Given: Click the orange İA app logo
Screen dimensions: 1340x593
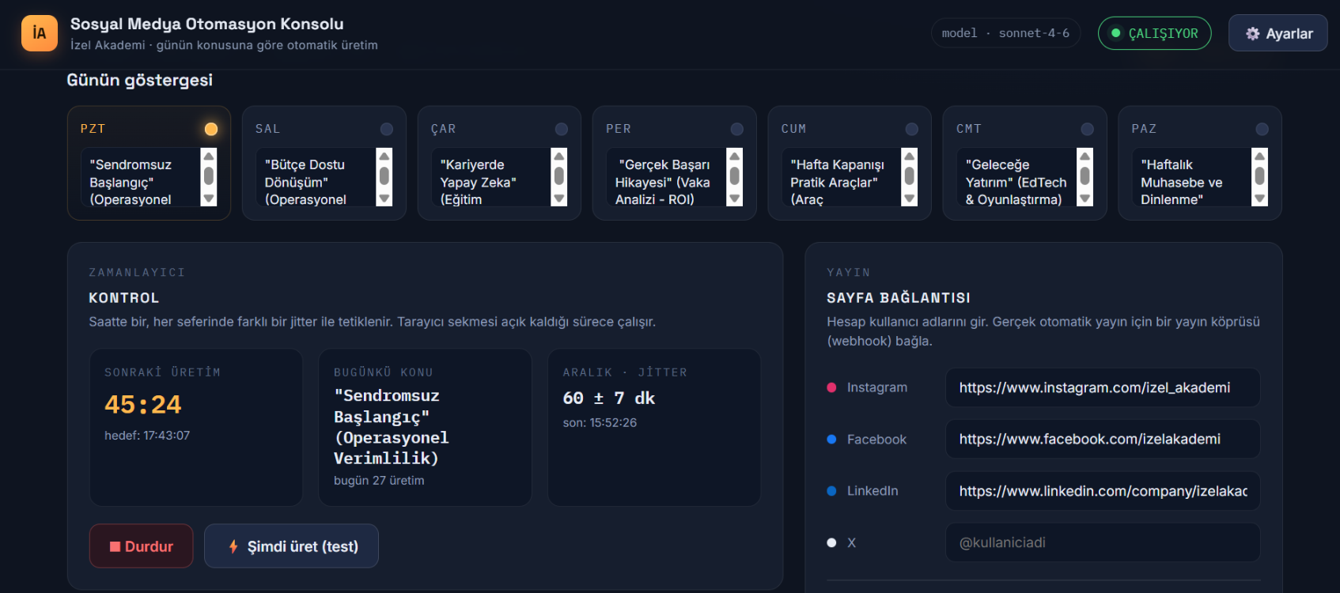Looking at the screenshot, I should pos(39,33).
